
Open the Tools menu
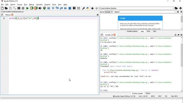(x=54, y=5)
